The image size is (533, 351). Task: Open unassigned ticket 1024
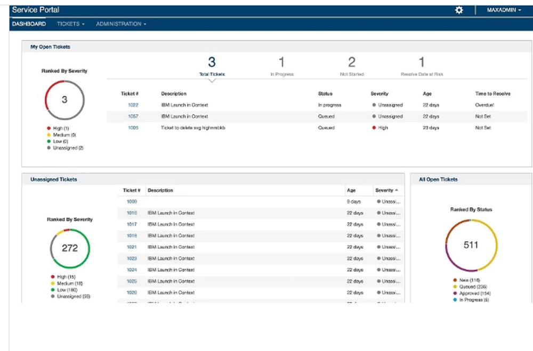coord(132,270)
